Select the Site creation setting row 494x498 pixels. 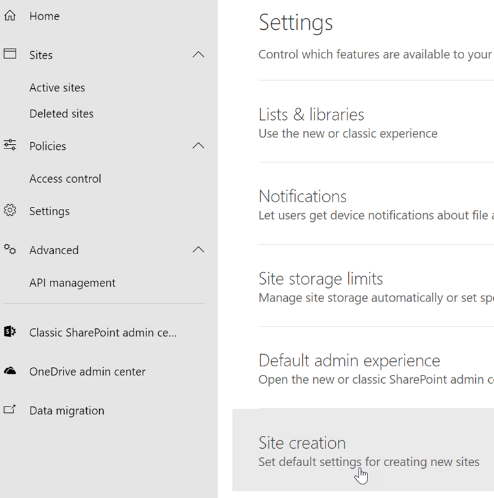302,444
